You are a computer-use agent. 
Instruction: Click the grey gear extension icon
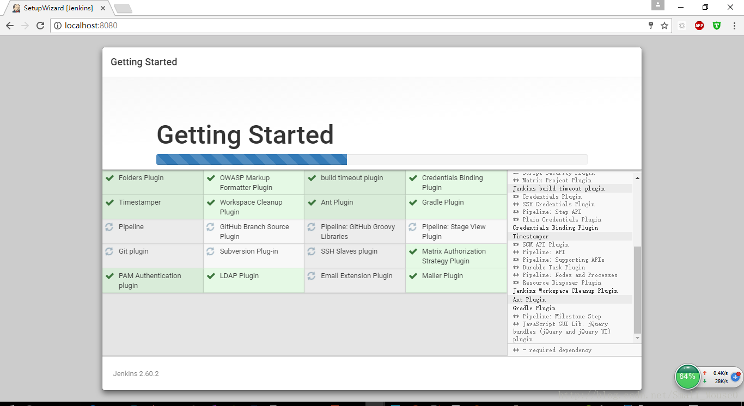(x=682, y=26)
